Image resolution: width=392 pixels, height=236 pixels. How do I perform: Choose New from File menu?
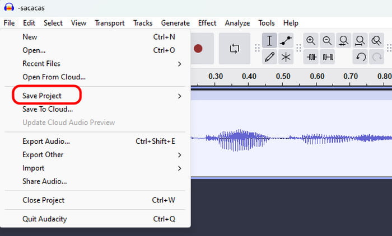click(95, 37)
